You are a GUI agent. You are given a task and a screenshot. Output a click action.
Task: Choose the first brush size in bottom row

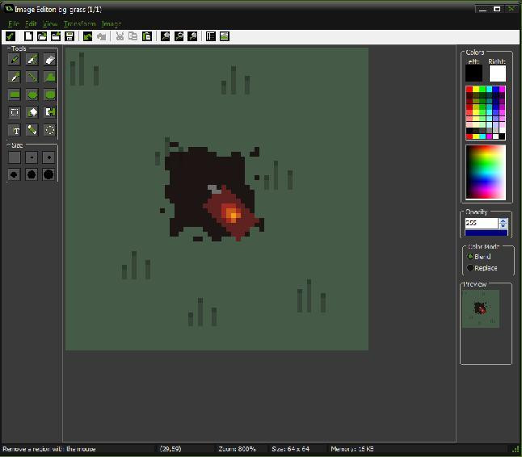pyautogui.click(x=15, y=174)
